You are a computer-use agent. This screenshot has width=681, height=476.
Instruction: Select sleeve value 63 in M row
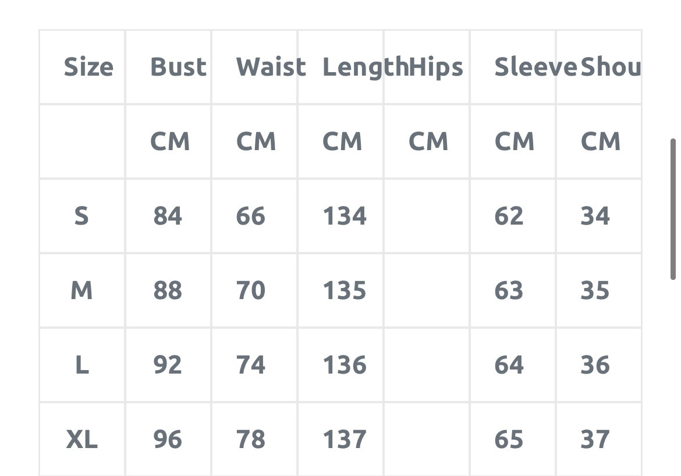click(509, 290)
